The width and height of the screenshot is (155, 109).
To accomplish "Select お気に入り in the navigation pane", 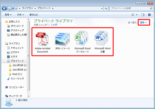I will point(14,21).
